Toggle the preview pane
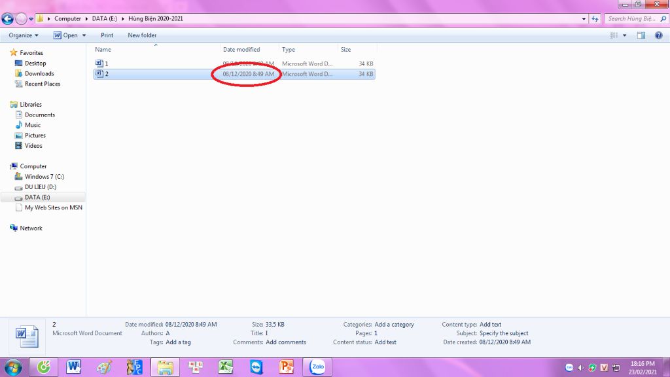 coord(641,35)
